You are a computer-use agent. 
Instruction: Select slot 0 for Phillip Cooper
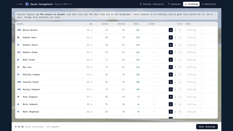coord(171,74)
